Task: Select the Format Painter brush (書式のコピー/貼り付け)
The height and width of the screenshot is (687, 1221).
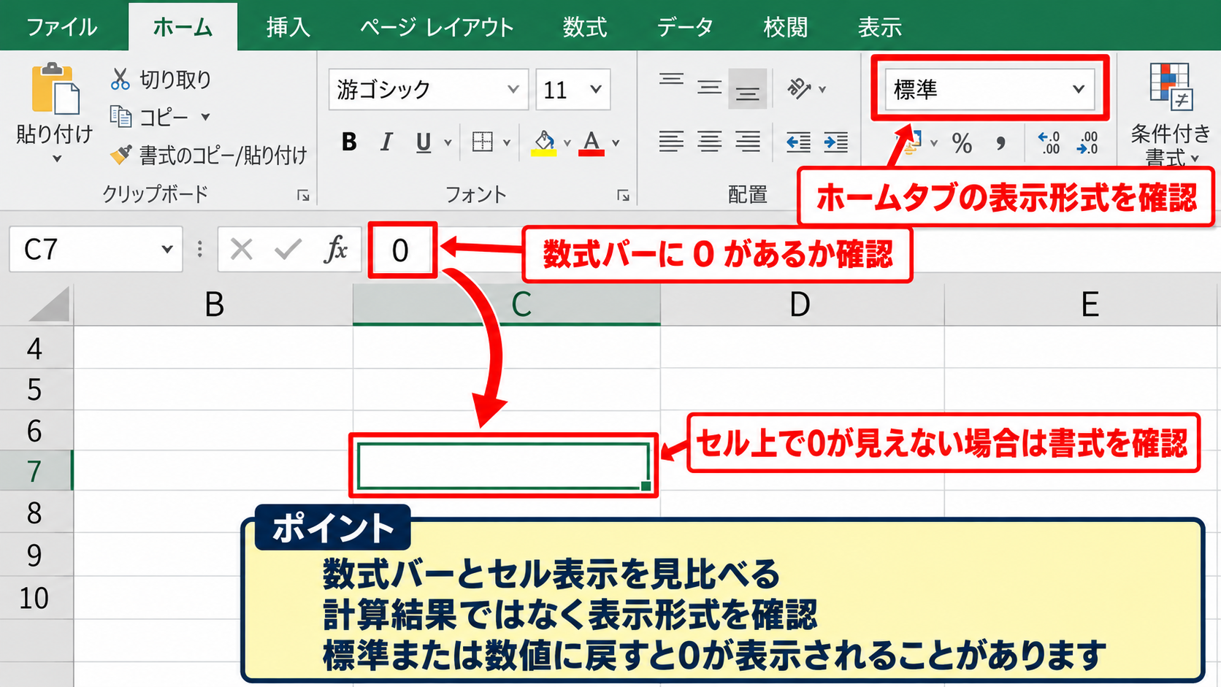Action: pyautogui.click(x=120, y=154)
